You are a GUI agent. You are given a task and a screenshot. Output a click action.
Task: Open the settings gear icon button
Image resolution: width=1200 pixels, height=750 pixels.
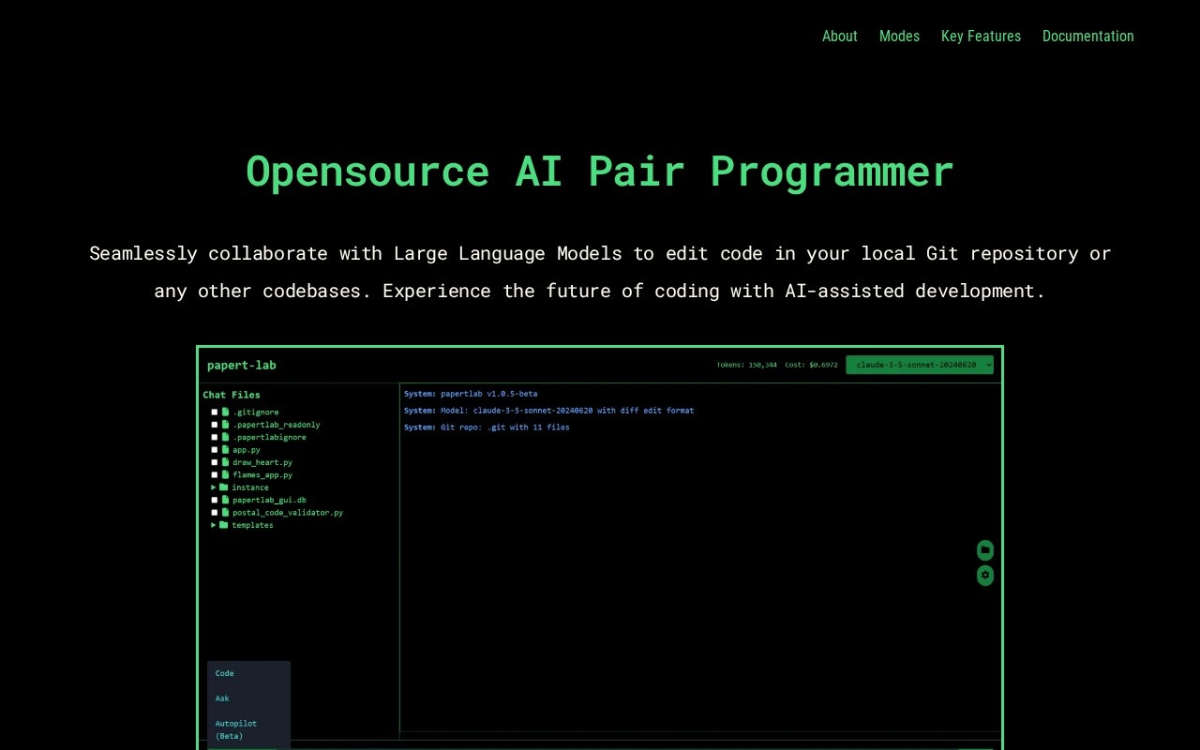pos(984,575)
